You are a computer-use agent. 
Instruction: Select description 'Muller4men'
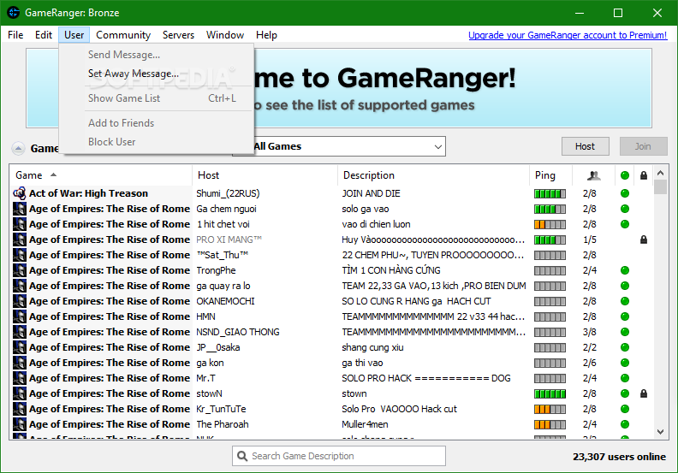pyautogui.click(x=365, y=424)
